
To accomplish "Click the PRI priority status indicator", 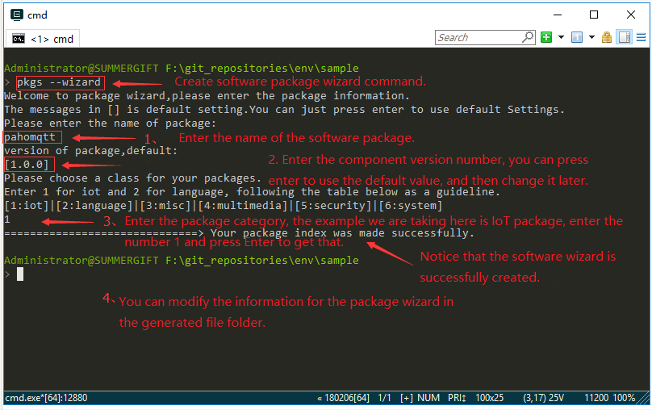I will tap(457, 398).
